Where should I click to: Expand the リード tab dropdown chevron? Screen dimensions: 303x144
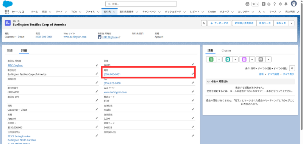tap(66, 12)
